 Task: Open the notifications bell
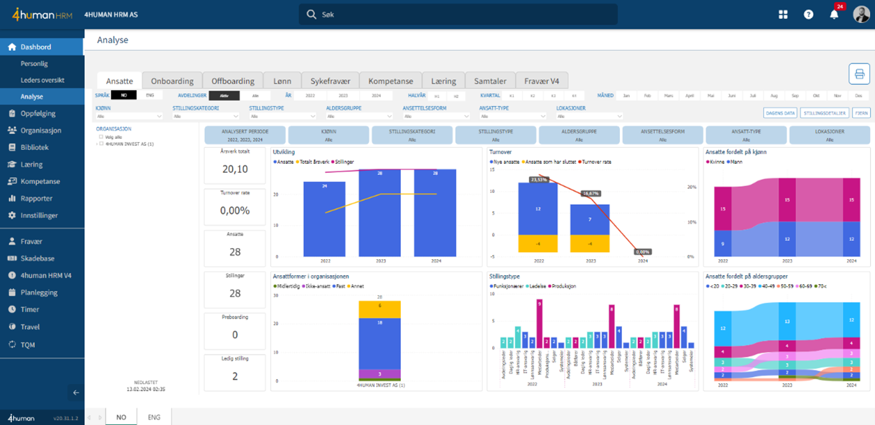pos(834,15)
